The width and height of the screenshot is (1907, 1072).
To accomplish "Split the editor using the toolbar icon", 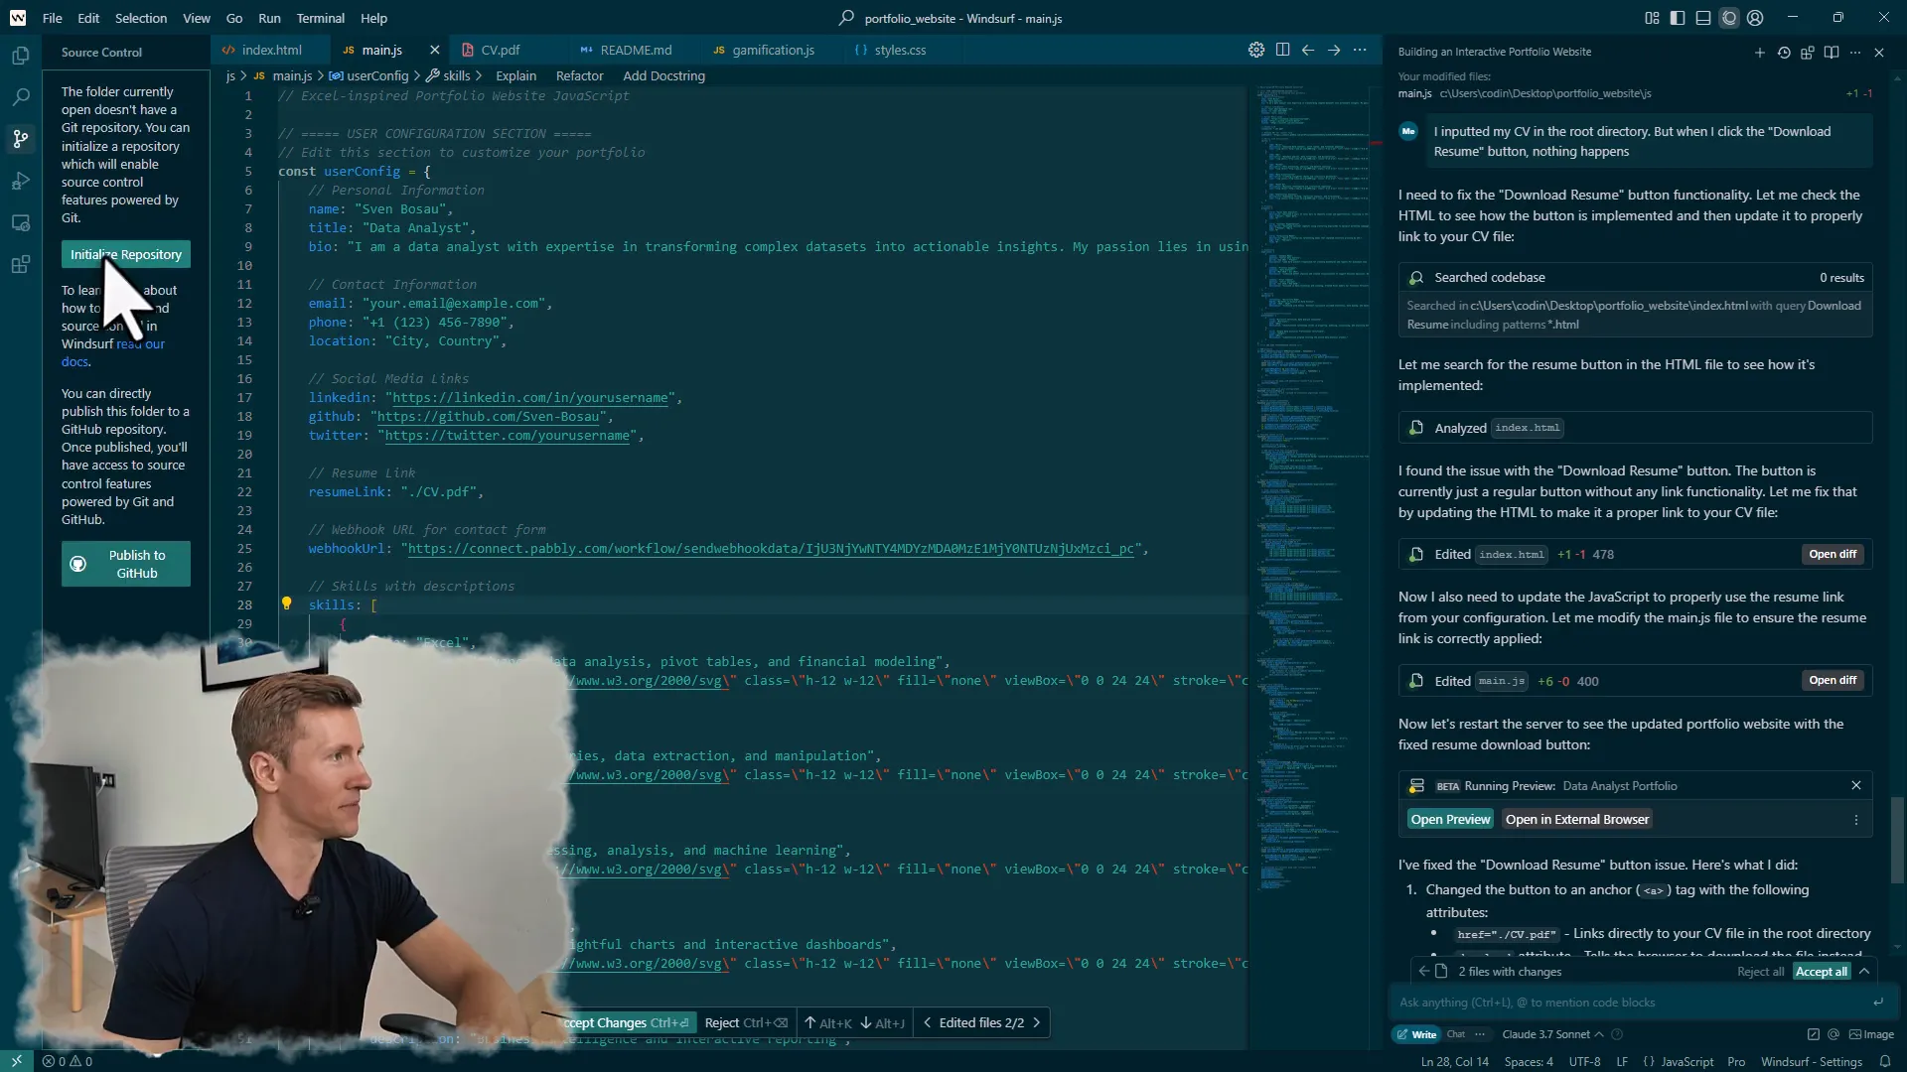I will click(x=1282, y=50).
